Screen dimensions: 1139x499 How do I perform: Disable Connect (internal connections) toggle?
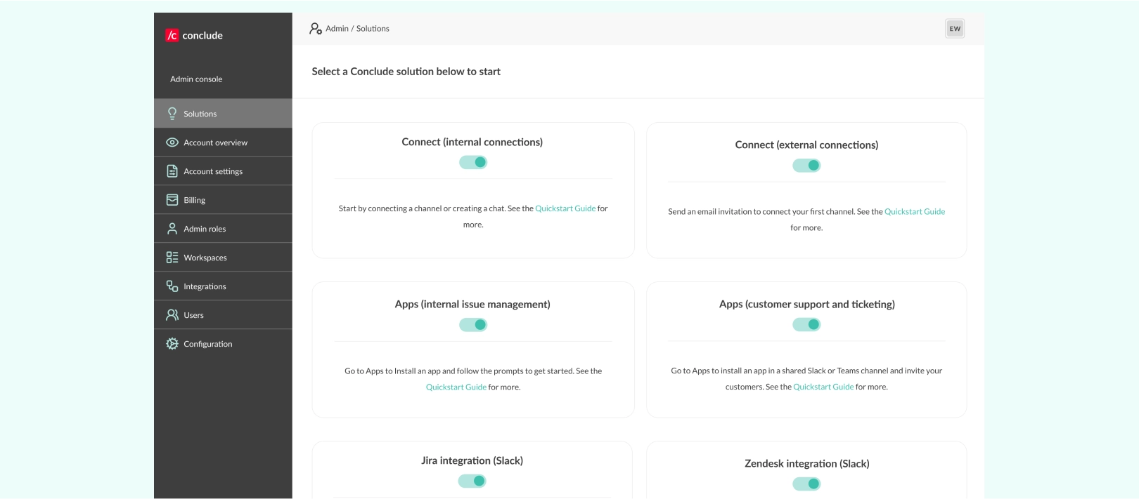tap(473, 162)
